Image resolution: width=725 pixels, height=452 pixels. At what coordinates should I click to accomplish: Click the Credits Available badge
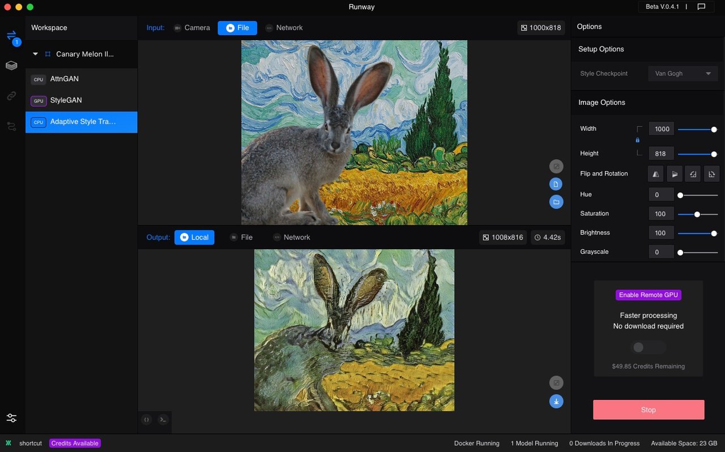[x=75, y=444]
